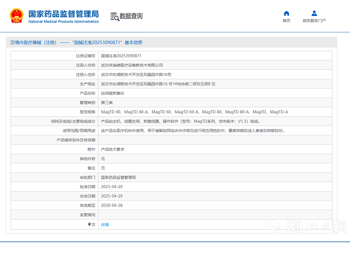Click the 管理类别 label

[87, 102]
